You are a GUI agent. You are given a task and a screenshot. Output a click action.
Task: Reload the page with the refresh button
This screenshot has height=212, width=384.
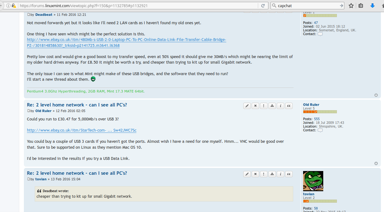coord(263,6)
